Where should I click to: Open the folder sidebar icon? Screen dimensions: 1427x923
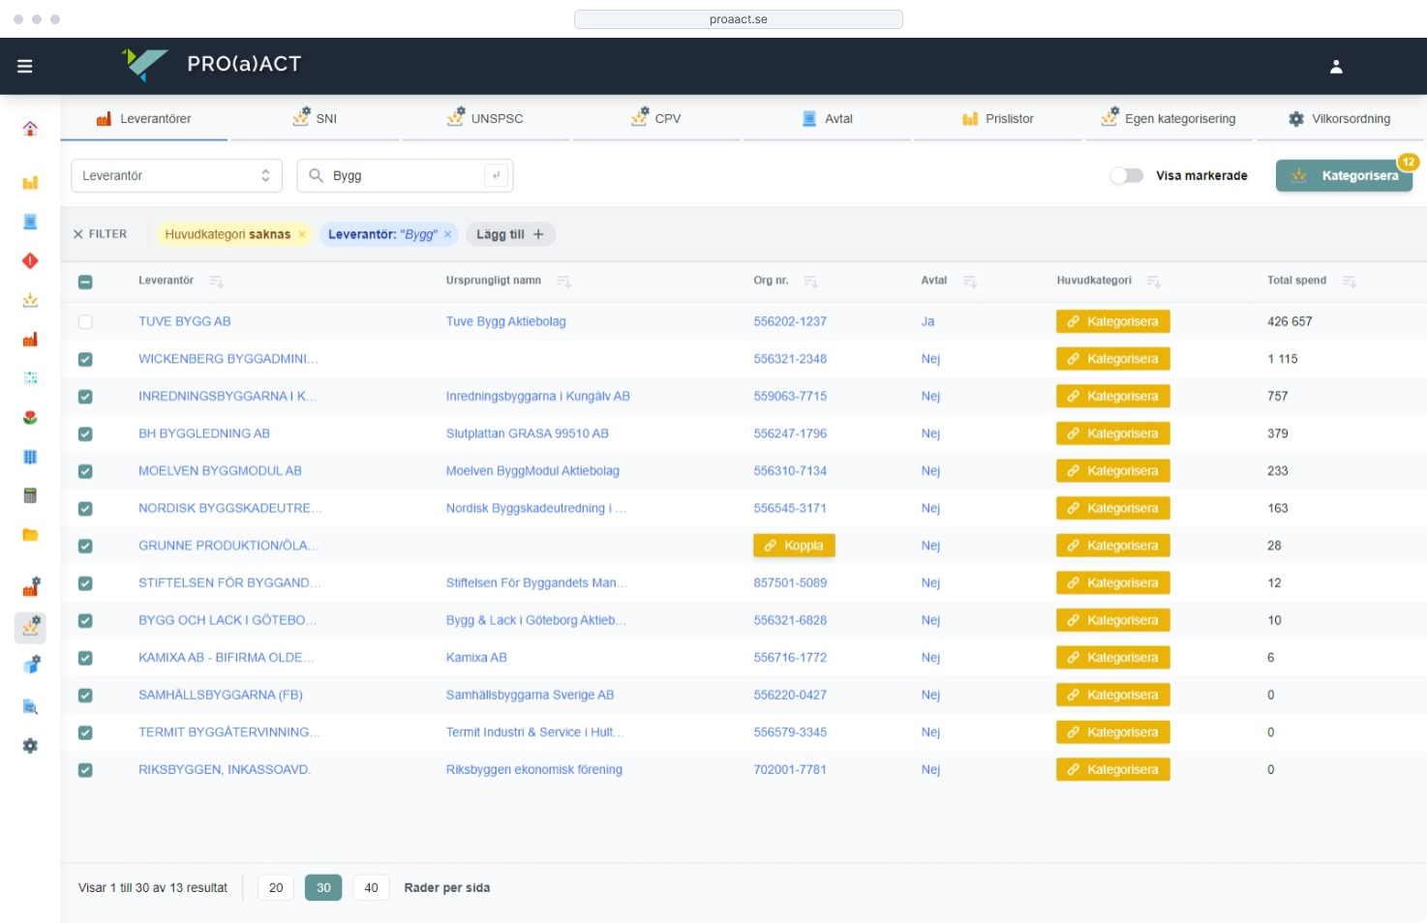click(30, 534)
